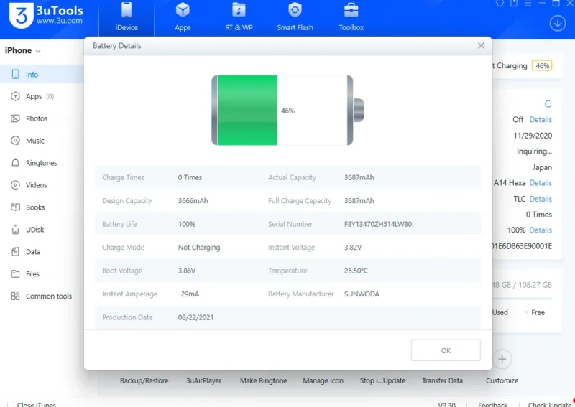Click the Photos sidebar icon

[x=15, y=118]
